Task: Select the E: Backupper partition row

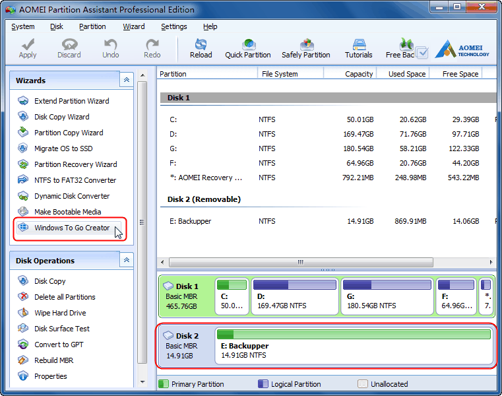Action: [328, 221]
